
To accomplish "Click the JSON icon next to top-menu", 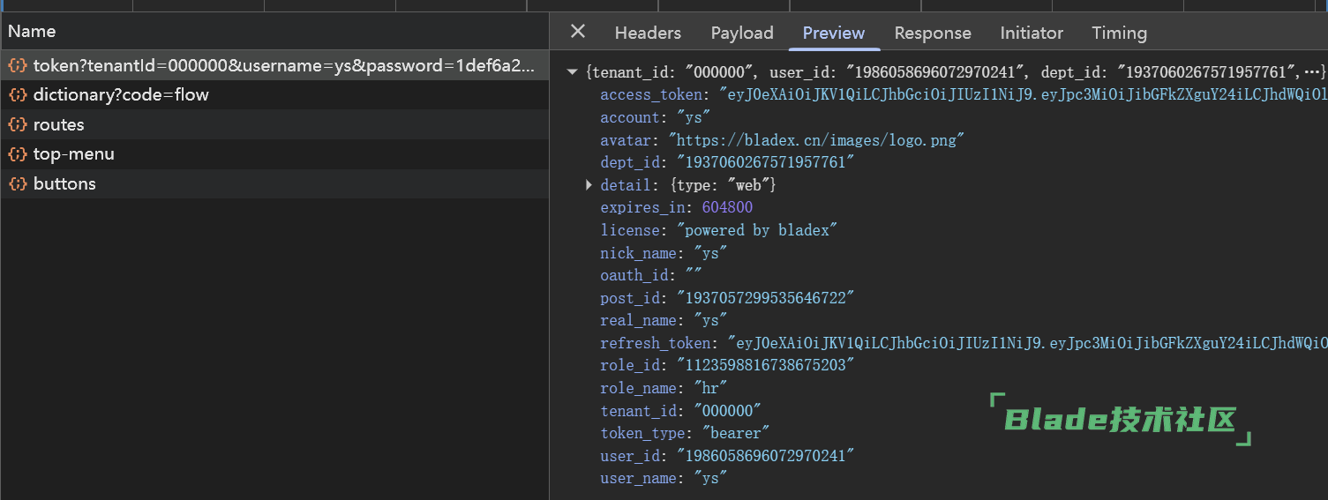I will 17,154.
